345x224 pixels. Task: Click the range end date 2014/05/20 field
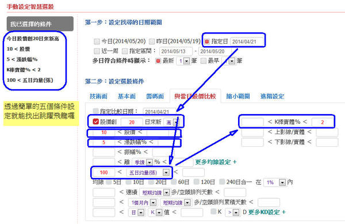214,51
